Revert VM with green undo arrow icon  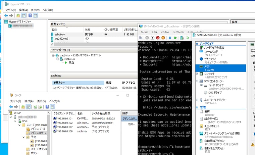click(x=188, y=38)
